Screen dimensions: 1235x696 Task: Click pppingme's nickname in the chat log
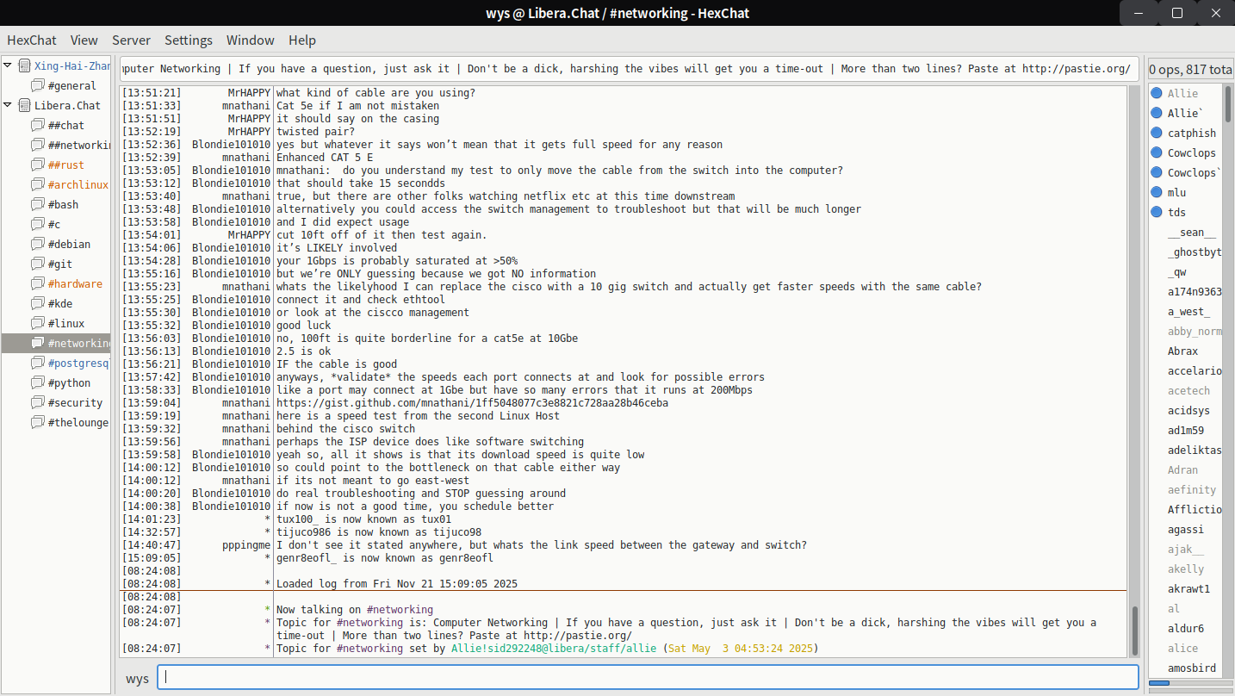(x=246, y=545)
